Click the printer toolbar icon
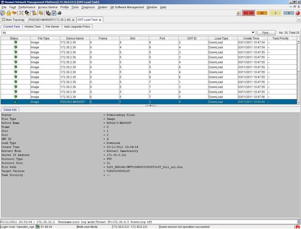Screen dimensions: 301x229 click(59, 13)
